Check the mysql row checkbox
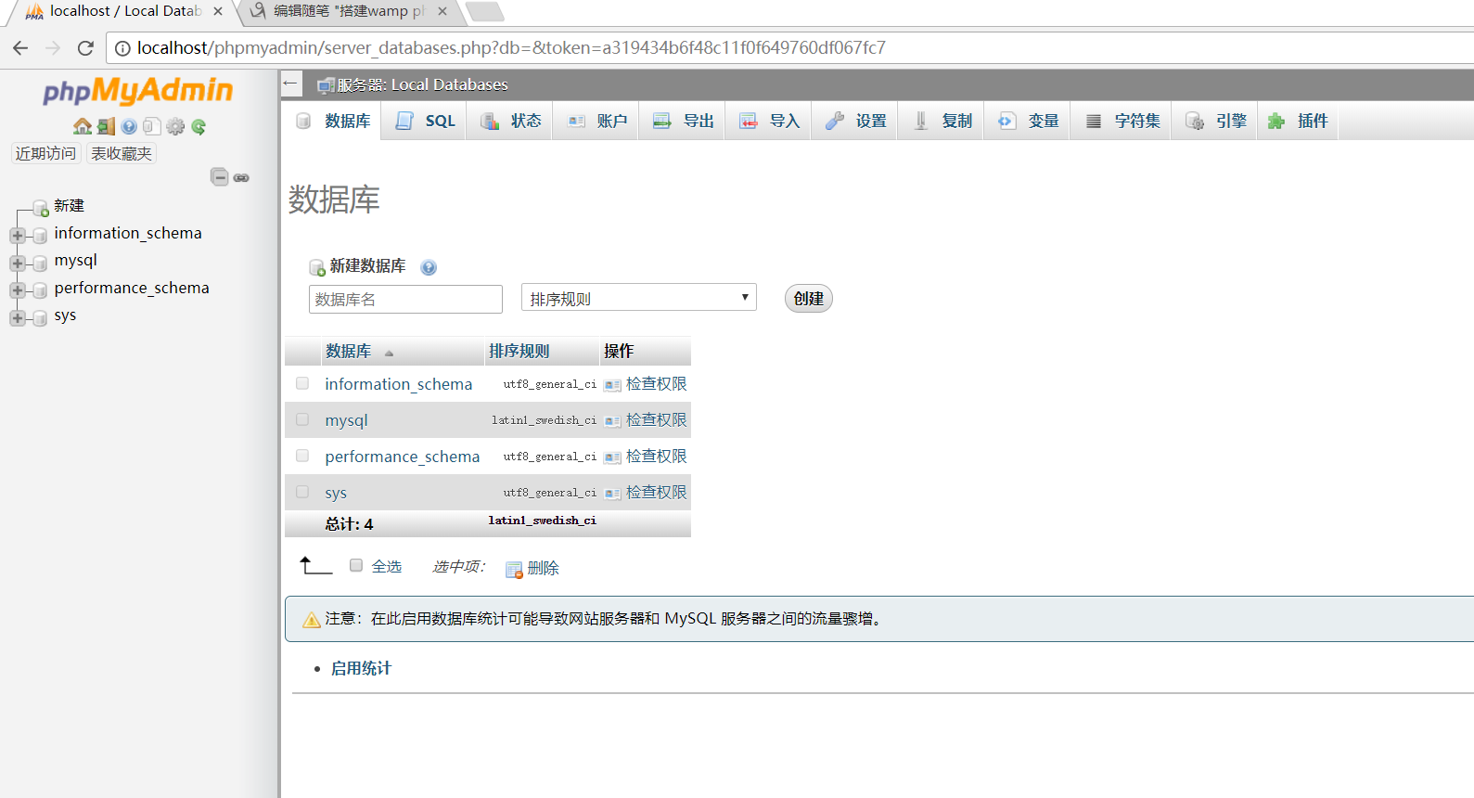Screen dimensions: 1474x798 coord(302,419)
